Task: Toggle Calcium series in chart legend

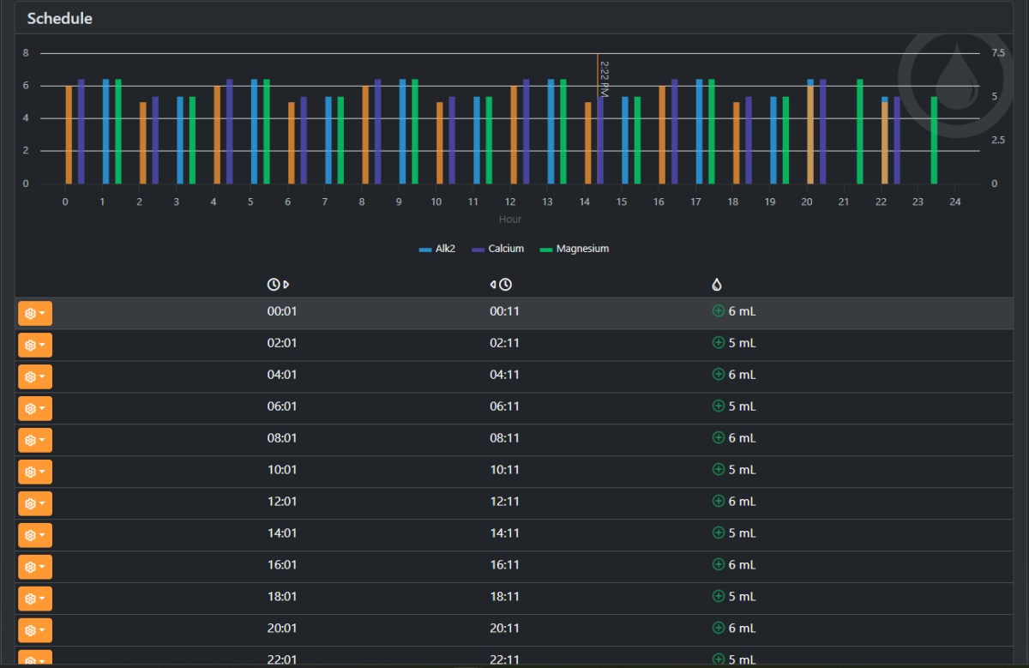Action: click(x=497, y=249)
